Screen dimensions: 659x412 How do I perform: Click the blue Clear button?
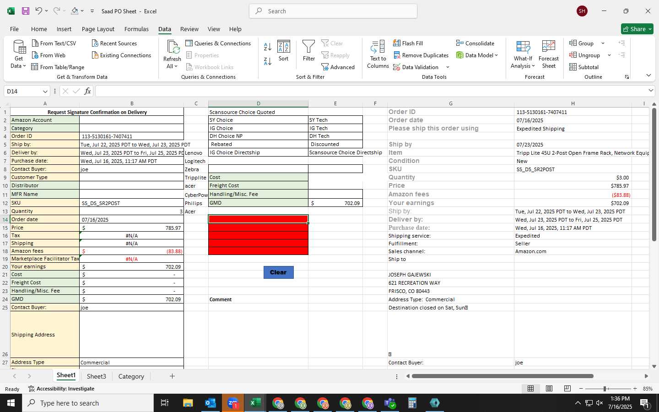(x=278, y=272)
